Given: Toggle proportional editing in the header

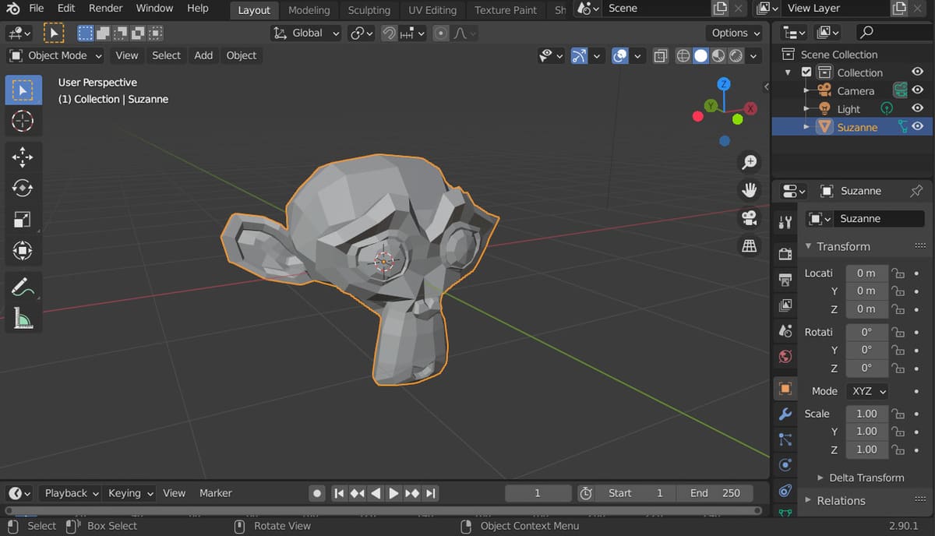Looking at the screenshot, I should (x=441, y=33).
